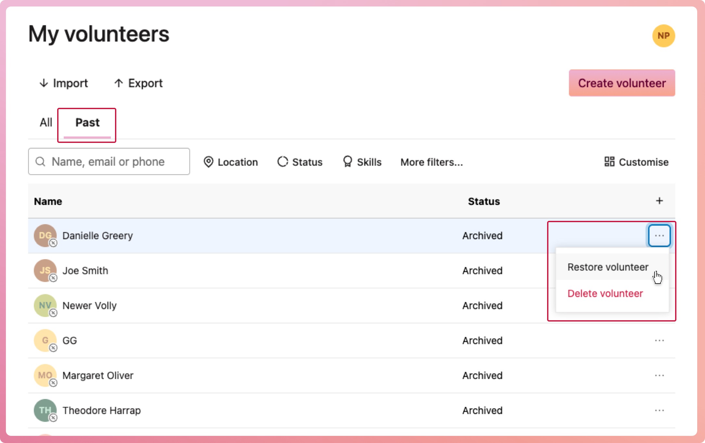Click the Export button
The height and width of the screenshot is (443, 705).
(x=138, y=83)
